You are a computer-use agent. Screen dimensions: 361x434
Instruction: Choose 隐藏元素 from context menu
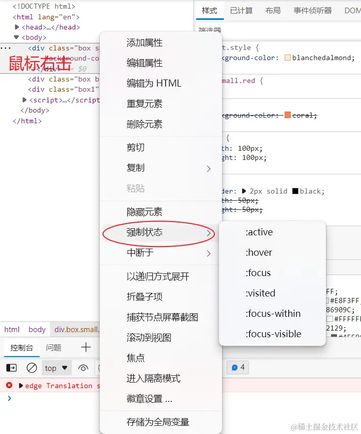(x=145, y=212)
